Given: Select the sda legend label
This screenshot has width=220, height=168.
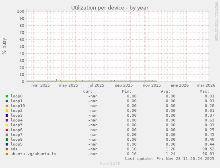Looking at the screenshot, I should click(x=14, y=149).
